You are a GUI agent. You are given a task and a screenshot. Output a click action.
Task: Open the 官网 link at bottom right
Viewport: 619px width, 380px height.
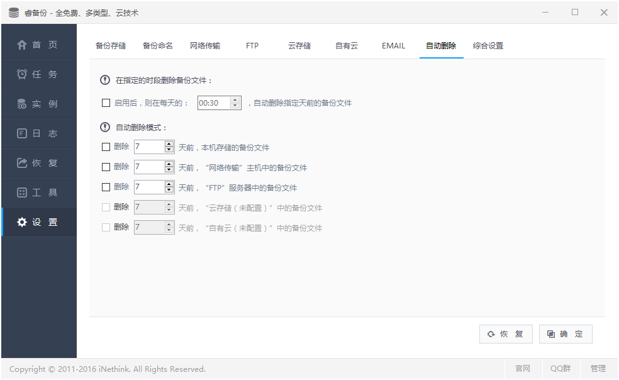coord(523,369)
